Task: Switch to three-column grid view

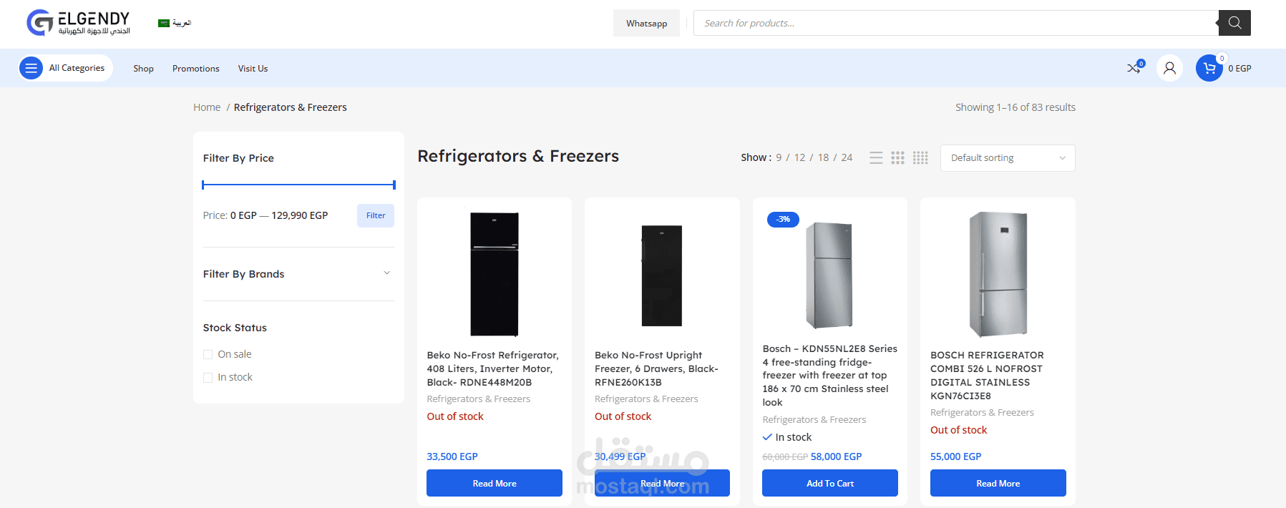Action: (x=897, y=158)
